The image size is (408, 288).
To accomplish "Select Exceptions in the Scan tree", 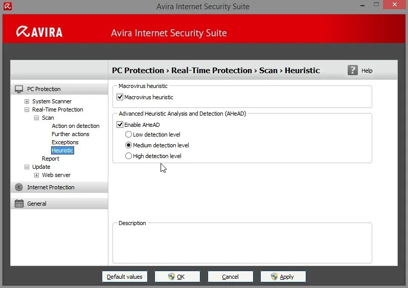I will coord(65,142).
